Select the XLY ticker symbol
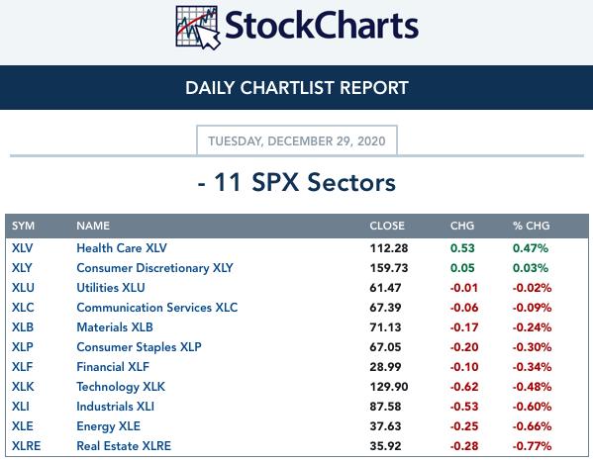The image size is (593, 462). pyautogui.click(x=22, y=268)
